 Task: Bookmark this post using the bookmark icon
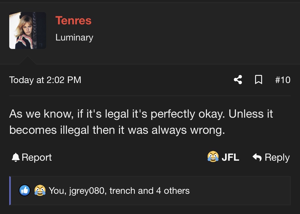[x=258, y=80]
